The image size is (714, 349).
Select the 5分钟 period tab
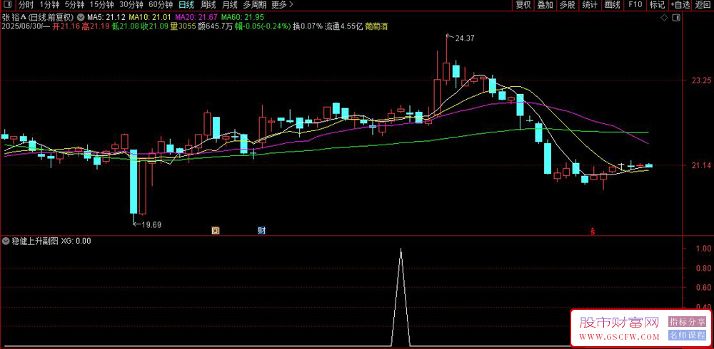[75, 6]
